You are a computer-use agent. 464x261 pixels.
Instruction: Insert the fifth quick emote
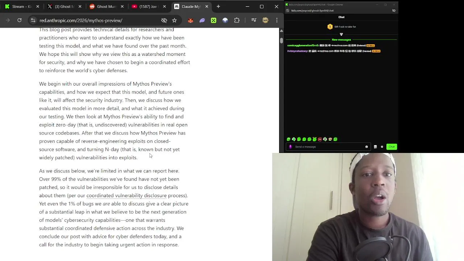(x=309, y=139)
